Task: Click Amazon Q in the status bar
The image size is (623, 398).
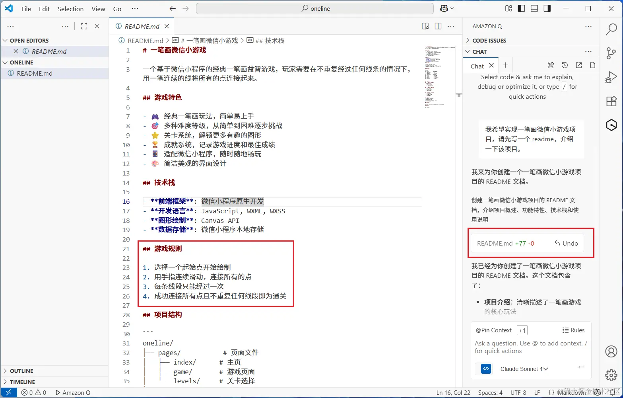Action: pyautogui.click(x=73, y=392)
